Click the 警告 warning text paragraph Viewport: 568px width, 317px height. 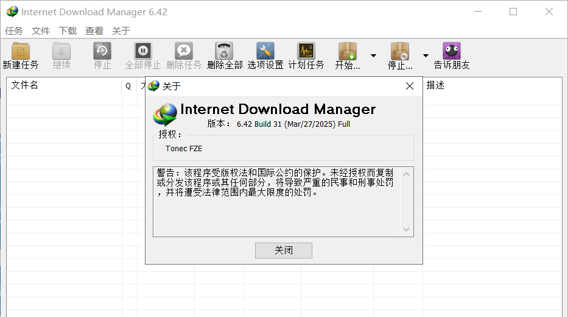click(275, 182)
